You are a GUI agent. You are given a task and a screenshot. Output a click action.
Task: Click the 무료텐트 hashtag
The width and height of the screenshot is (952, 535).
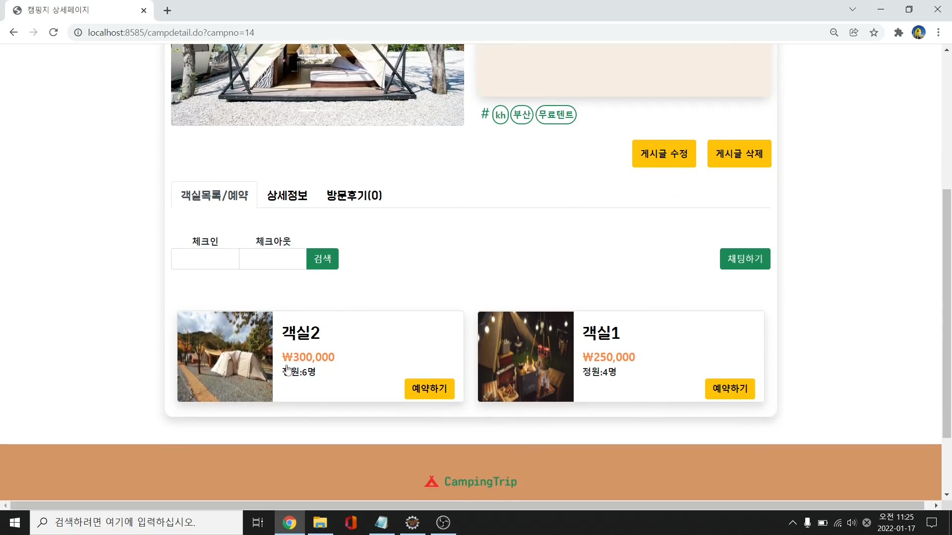[x=556, y=115]
